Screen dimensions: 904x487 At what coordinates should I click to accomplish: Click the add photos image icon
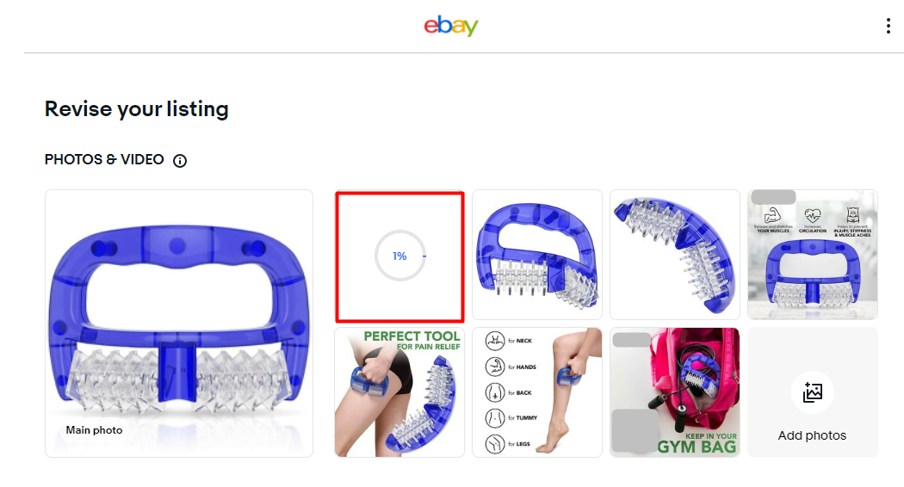(813, 392)
